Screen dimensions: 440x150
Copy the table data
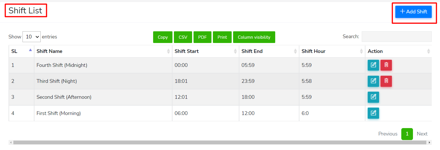point(163,37)
